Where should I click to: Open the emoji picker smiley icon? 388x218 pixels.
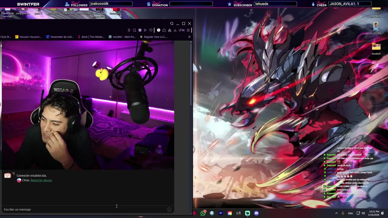[x=169, y=209]
